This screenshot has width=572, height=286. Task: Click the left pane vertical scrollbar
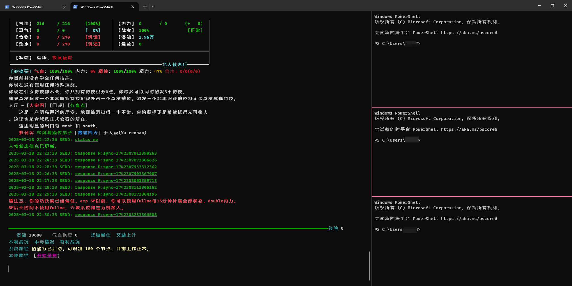(369, 266)
